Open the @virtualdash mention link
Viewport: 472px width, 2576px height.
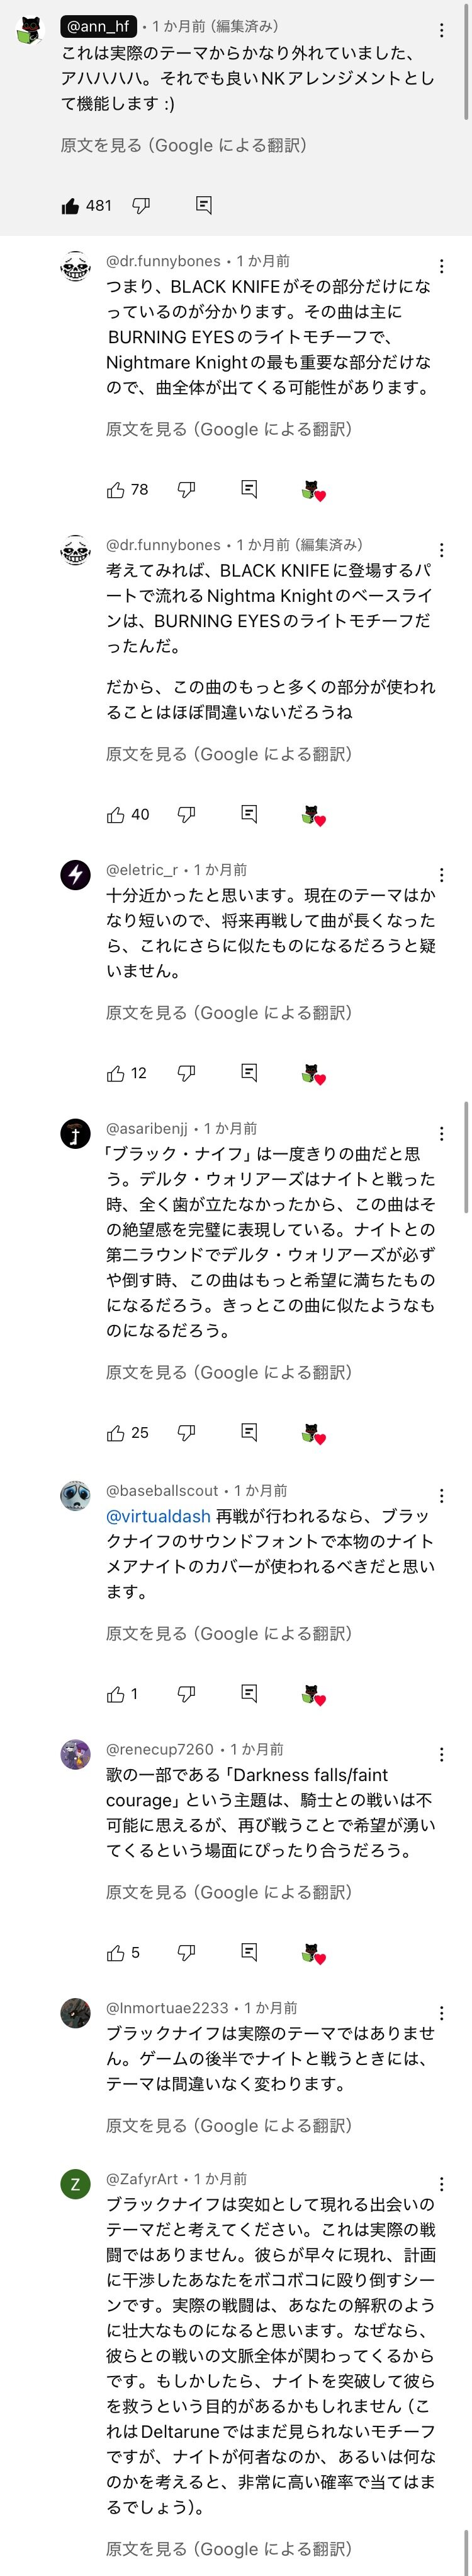pos(159,1516)
